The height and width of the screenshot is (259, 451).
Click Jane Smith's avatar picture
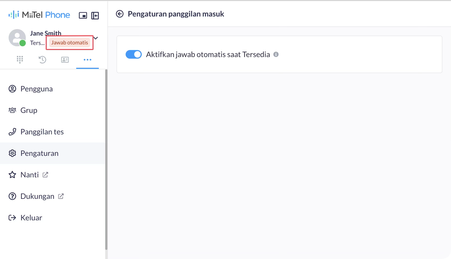17,38
